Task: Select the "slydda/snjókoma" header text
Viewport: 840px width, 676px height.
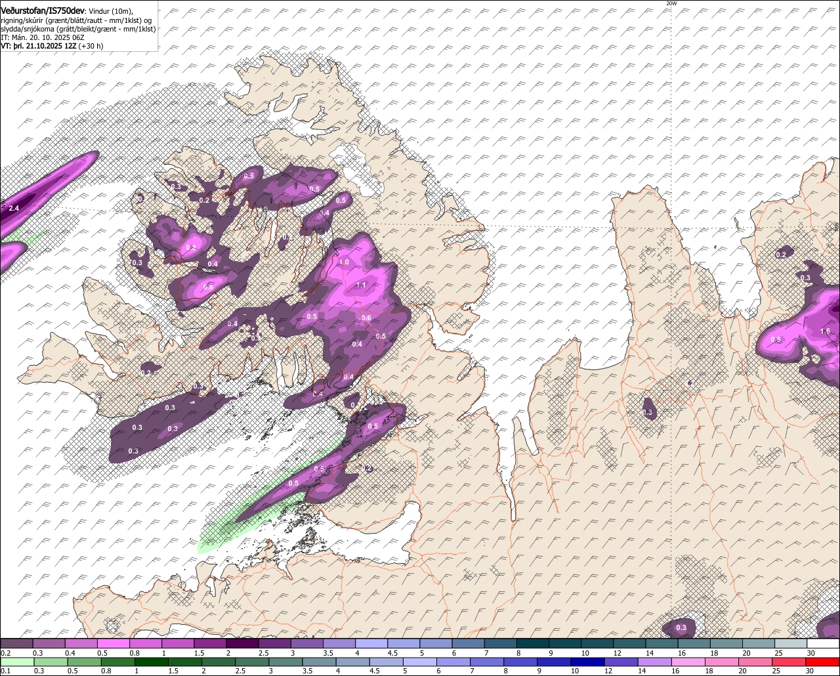Action: [28, 29]
